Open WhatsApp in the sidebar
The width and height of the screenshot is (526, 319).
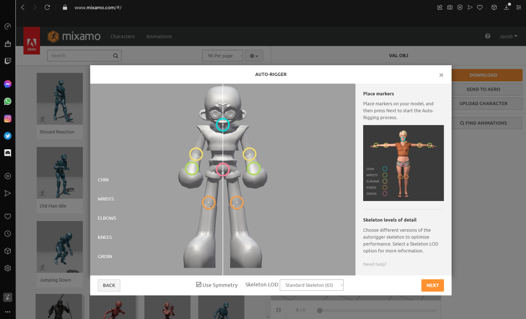point(8,102)
